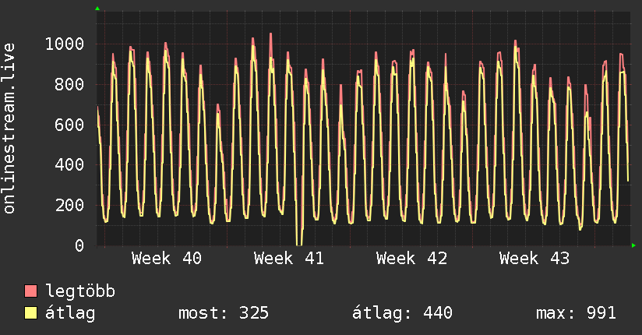
Task: Click the Week 42 axis label
Action: pos(411,259)
